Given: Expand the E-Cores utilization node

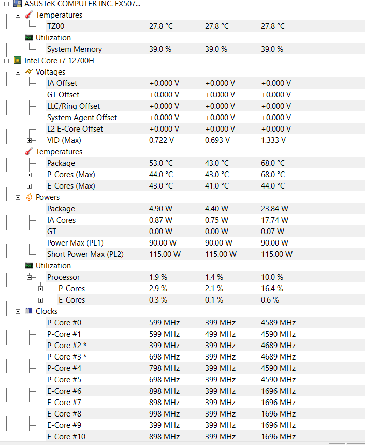Looking at the screenshot, I should 41,300.
